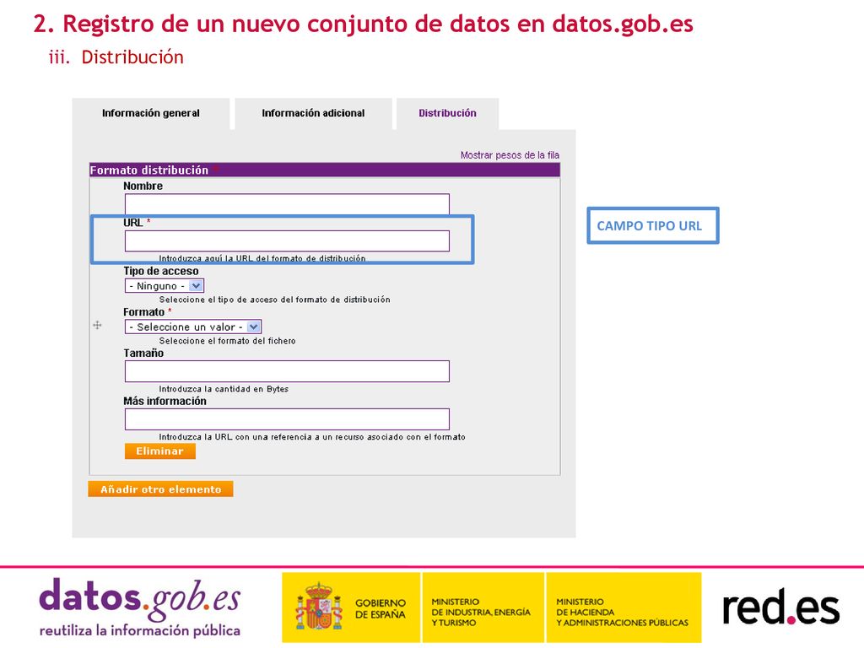The image size is (864, 648).
Task: Grab the row drag handle cross icon
Action: (98, 325)
